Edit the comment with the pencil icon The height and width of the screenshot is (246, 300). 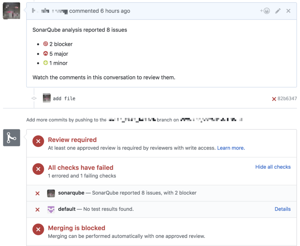coord(278,11)
